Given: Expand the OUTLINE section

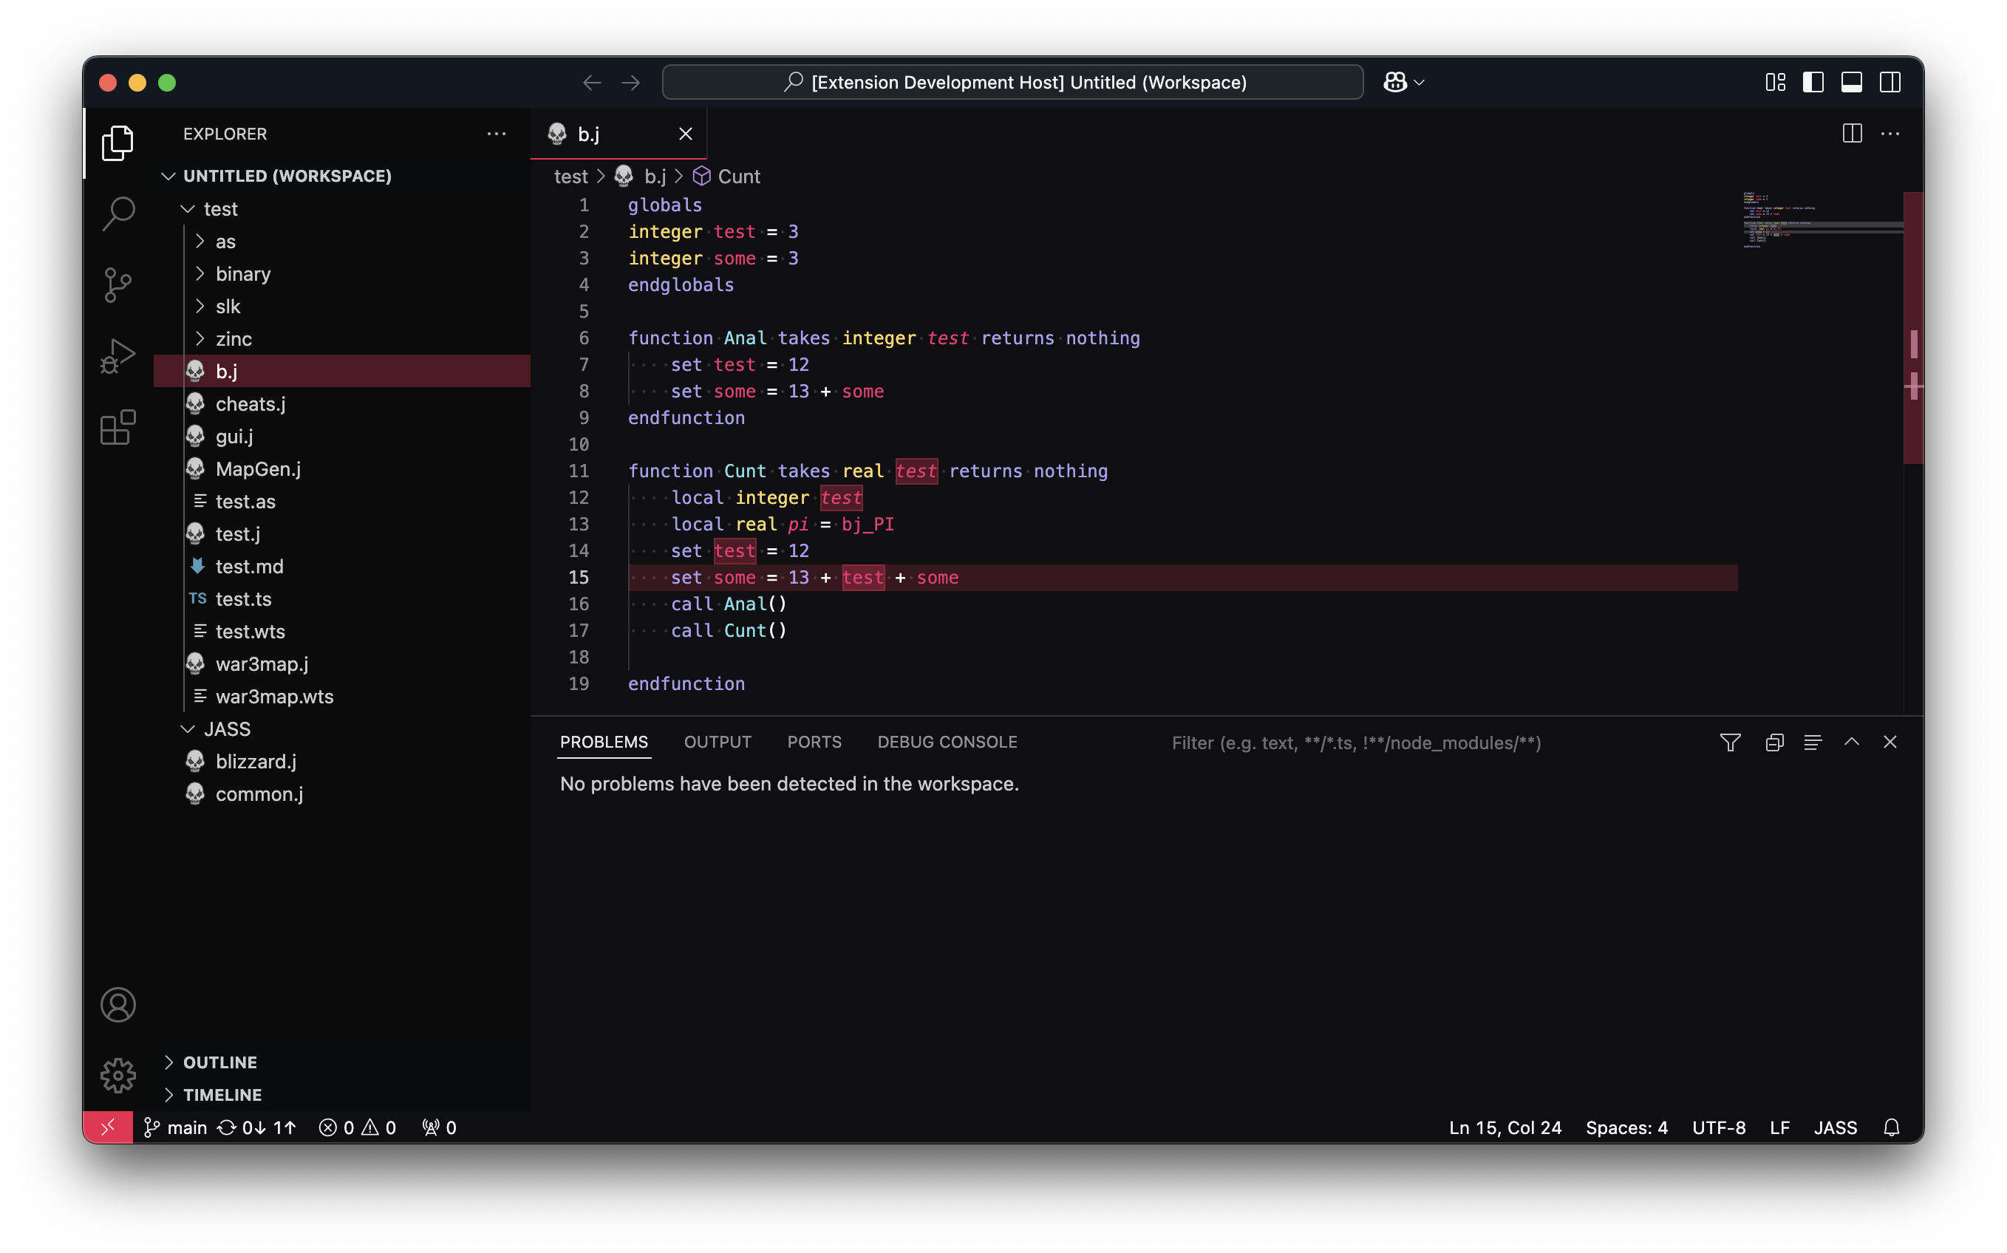Looking at the screenshot, I should point(219,1062).
